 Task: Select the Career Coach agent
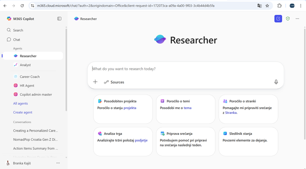coord(30,77)
